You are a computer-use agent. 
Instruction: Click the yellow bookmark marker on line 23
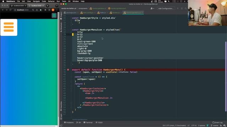point(73,35)
